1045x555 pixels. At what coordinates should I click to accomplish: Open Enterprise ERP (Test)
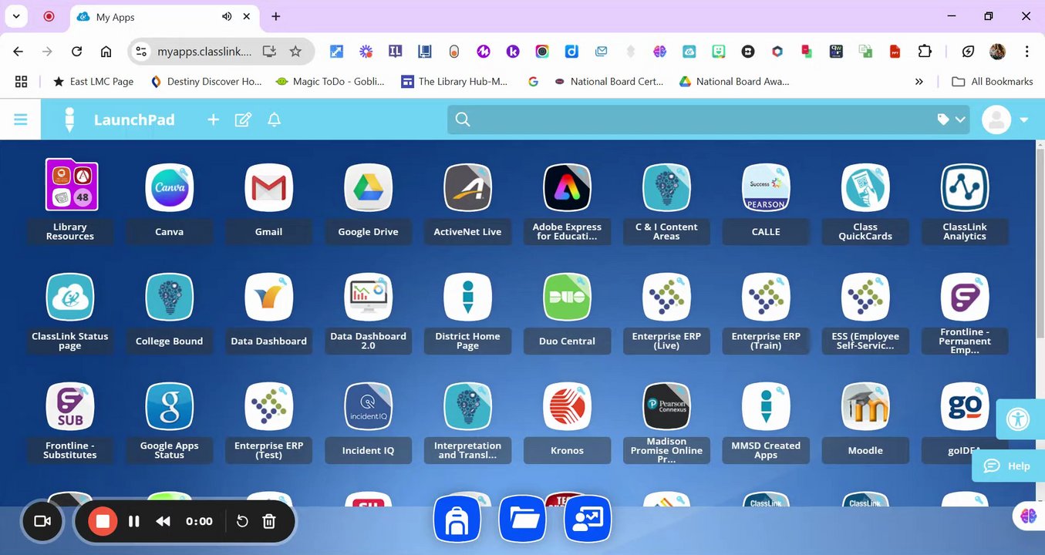tap(269, 406)
